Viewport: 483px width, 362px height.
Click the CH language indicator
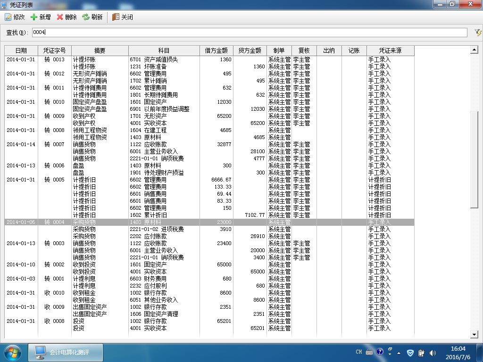(x=359, y=352)
